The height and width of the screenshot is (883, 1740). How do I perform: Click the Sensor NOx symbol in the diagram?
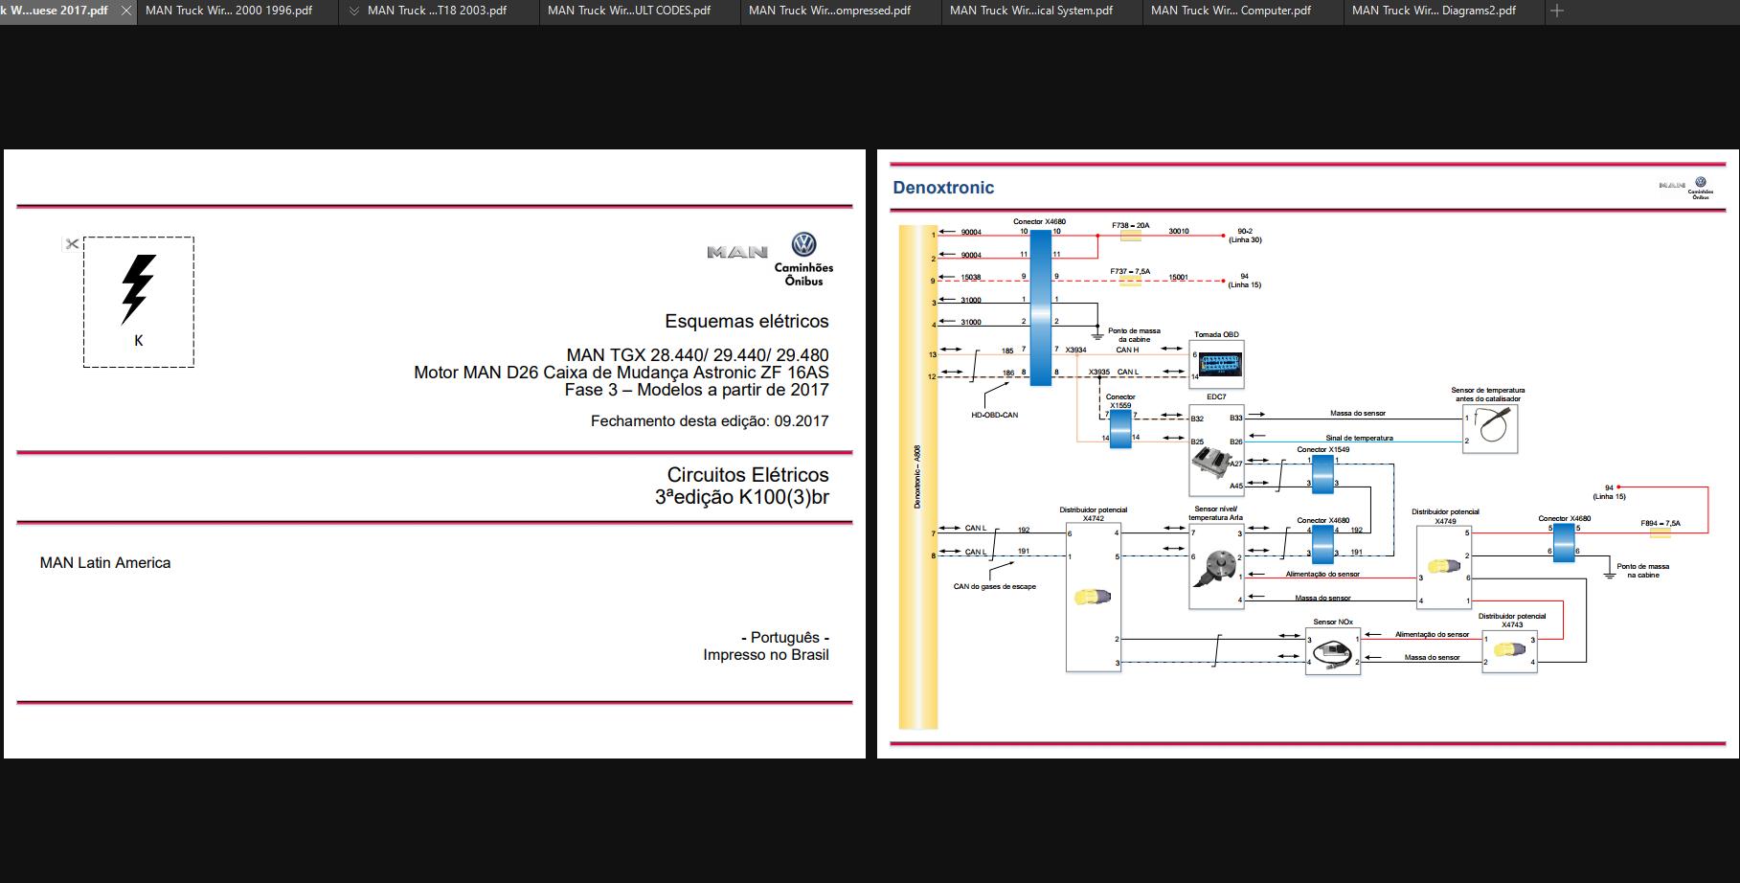1331,652
